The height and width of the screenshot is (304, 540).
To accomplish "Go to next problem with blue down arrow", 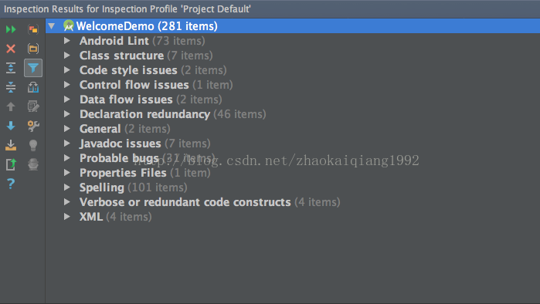I will [11, 126].
